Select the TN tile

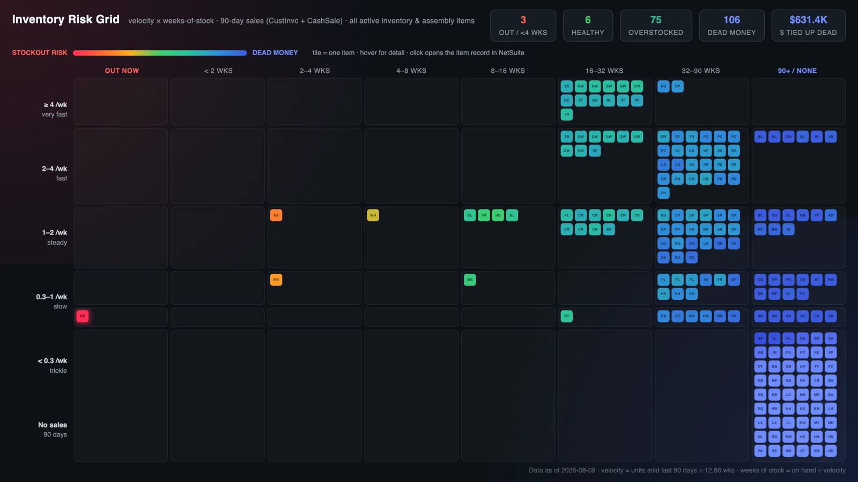pyautogui.click(x=692, y=137)
